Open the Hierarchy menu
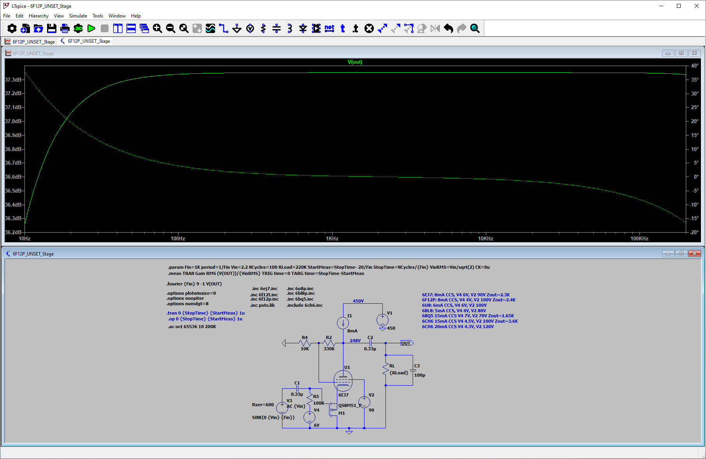Image resolution: width=706 pixels, height=459 pixels. click(39, 16)
